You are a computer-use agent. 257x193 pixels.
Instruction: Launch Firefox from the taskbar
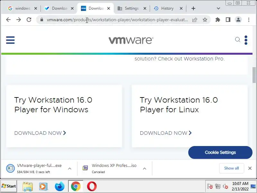(59, 186)
